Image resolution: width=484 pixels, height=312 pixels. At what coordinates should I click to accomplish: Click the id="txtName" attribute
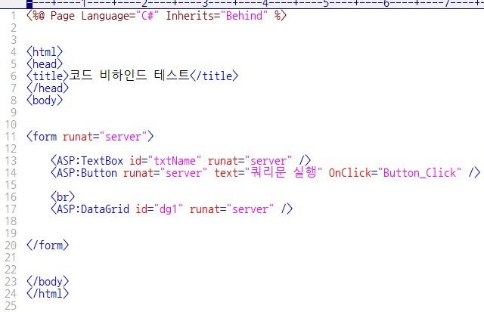(165, 161)
